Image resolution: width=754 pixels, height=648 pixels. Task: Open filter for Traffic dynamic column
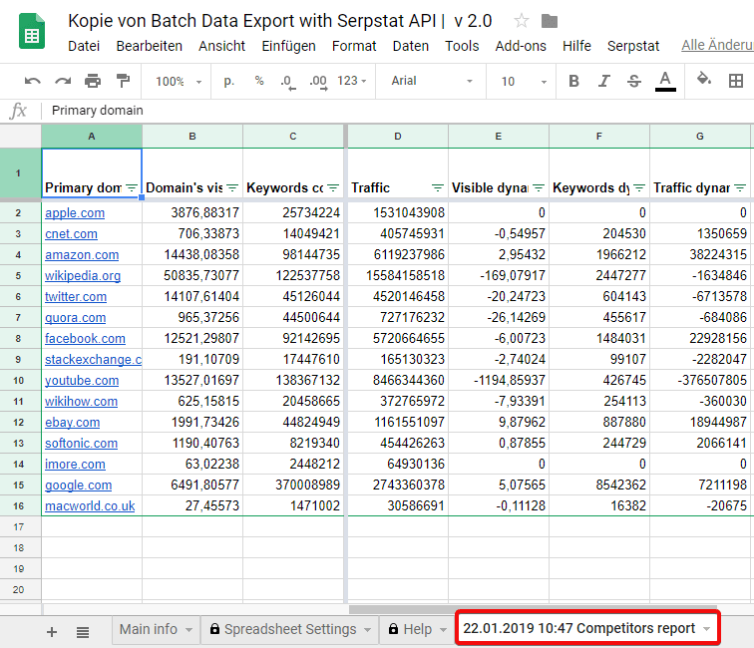pyautogui.click(x=740, y=188)
